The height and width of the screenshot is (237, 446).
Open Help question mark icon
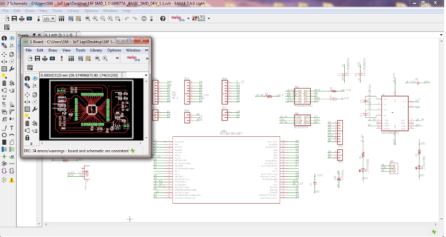click(163, 19)
